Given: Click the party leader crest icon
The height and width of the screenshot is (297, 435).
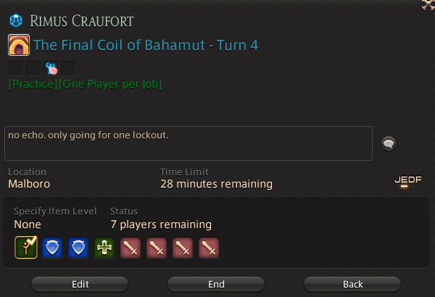Looking at the screenshot, I should coord(16,21).
